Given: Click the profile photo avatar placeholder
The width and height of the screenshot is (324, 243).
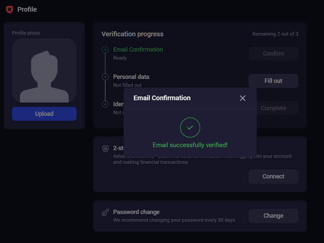Looking at the screenshot, I should coord(44,70).
